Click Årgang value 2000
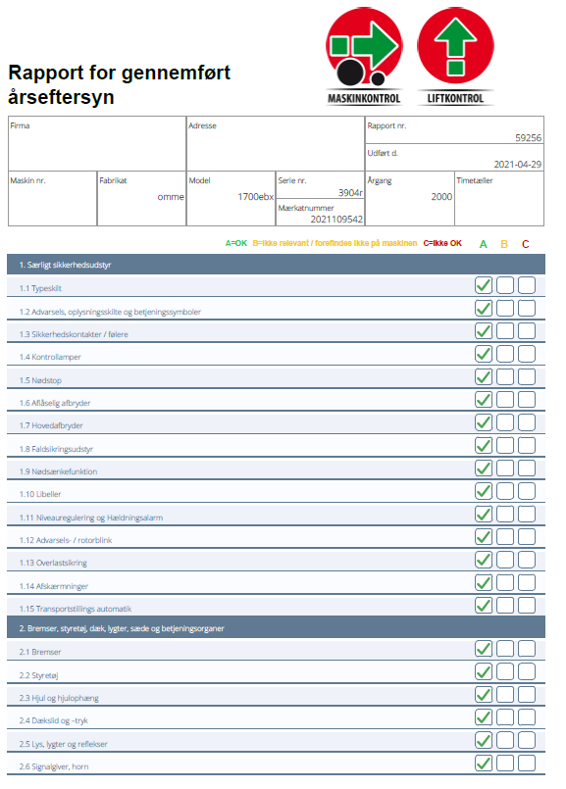Screen dimensions: 566x789 (441, 197)
